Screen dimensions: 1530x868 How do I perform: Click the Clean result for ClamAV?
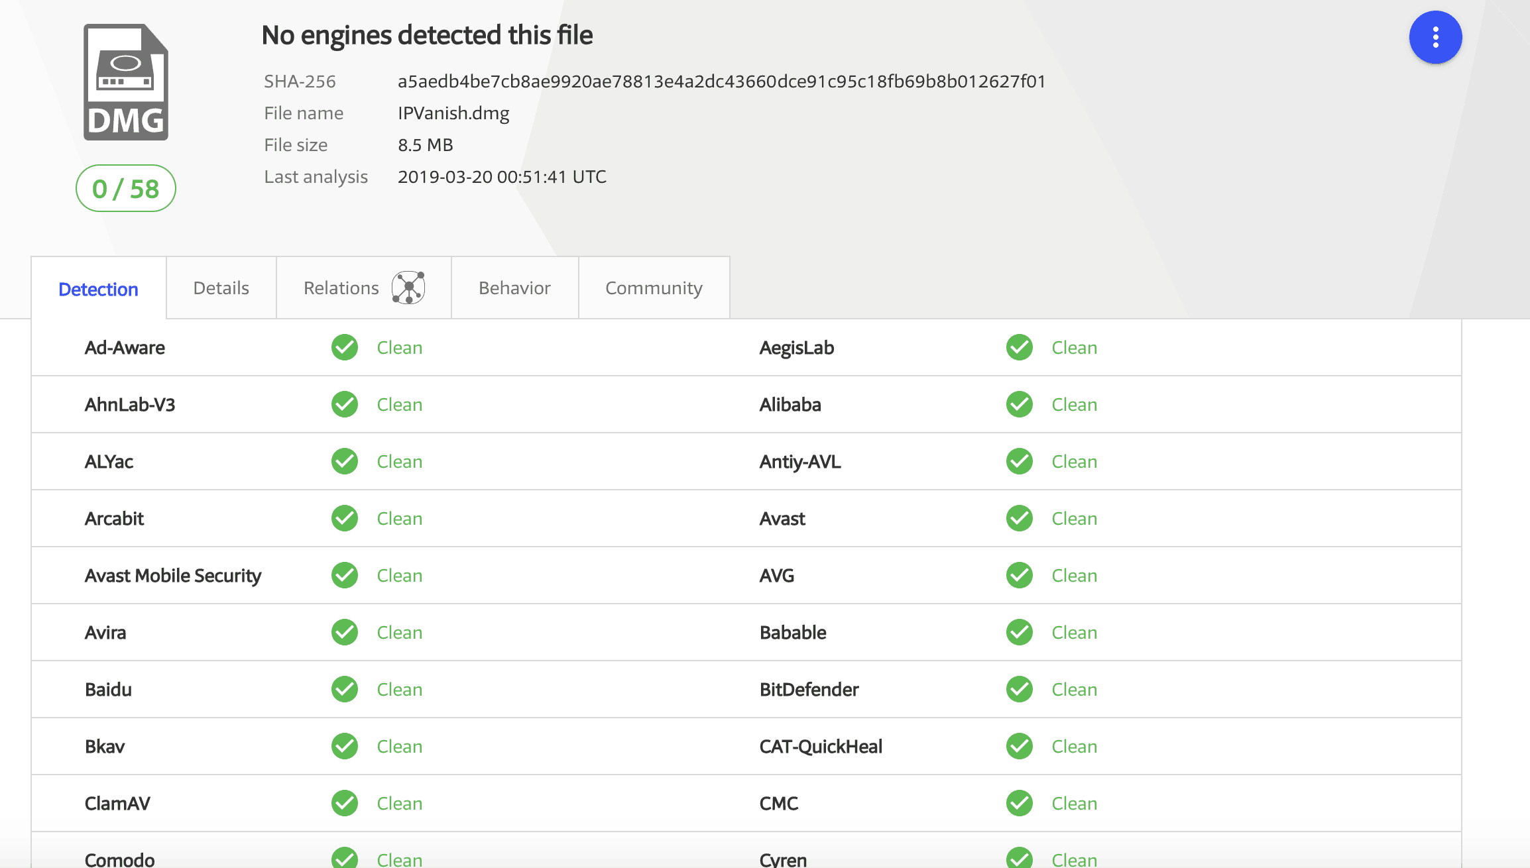point(400,803)
